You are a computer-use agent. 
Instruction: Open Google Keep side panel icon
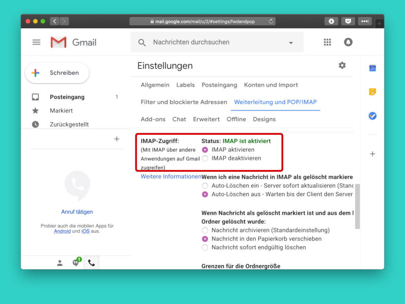[372, 92]
